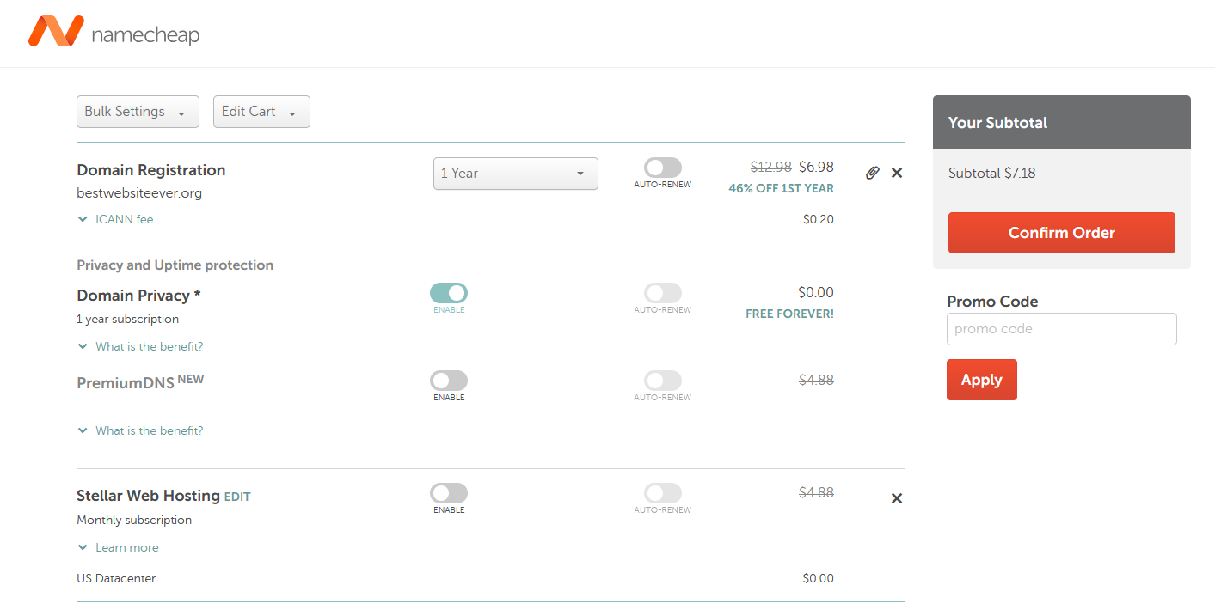
Task: Toggle auto-renew for Domain Privacy
Action: [663, 293]
